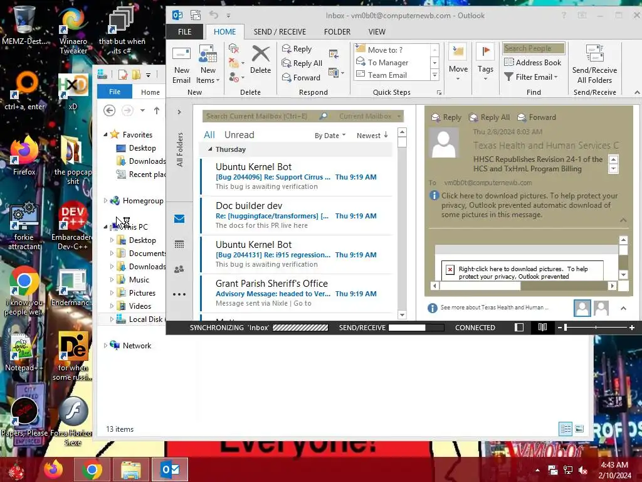Open the Grant Parish Sheriff's Office email

297,293
